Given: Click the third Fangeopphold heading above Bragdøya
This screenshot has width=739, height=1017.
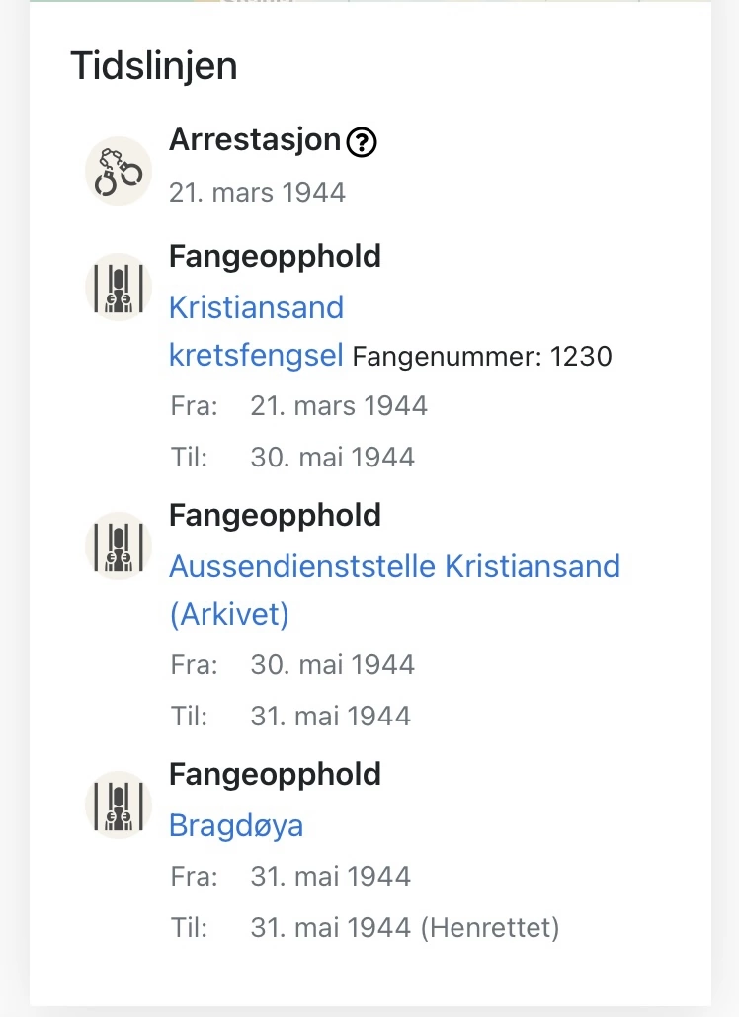Looking at the screenshot, I should 275,775.
